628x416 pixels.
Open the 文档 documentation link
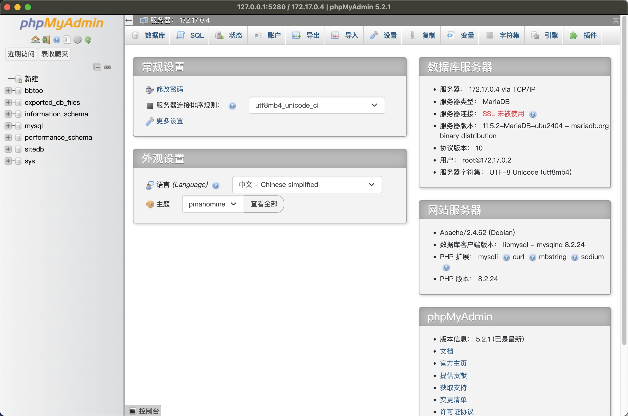446,351
